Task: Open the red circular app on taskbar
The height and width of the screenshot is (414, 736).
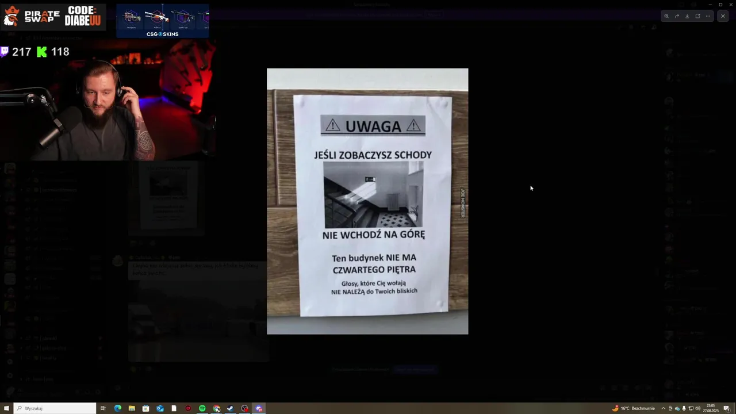Action: (188, 408)
